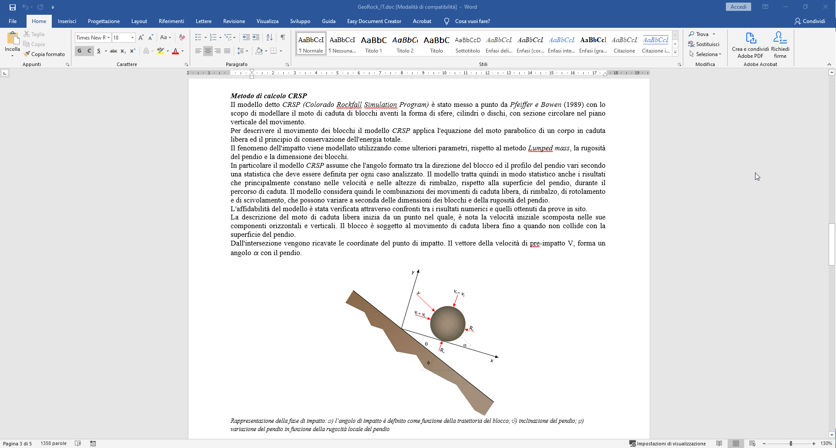Open Impostazioni di visualizzazione
Image resolution: width=836 pixels, height=448 pixels.
(x=668, y=443)
